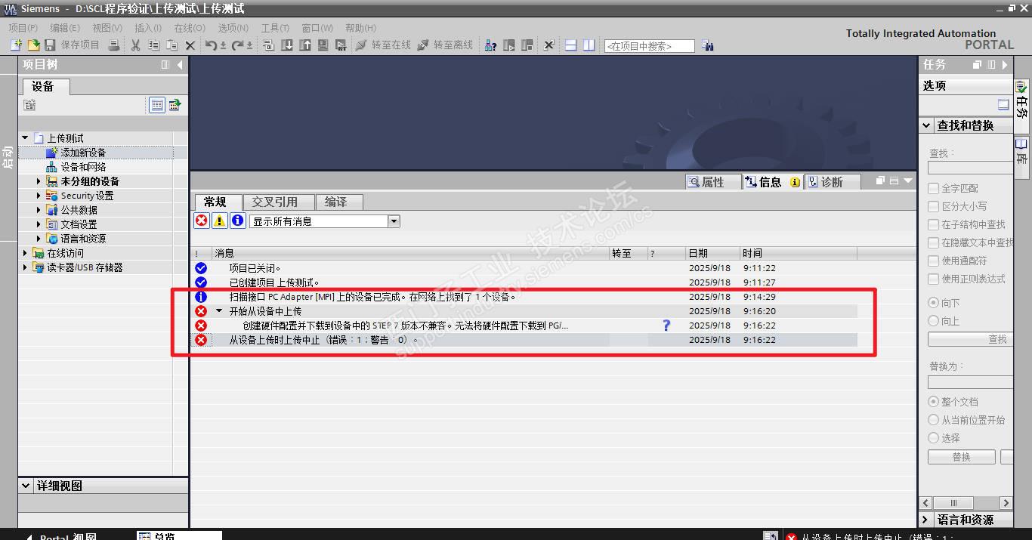This screenshot has height=540, width=1032.
Task: Toggle the blue info messages filter
Action: [x=237, y=221]
